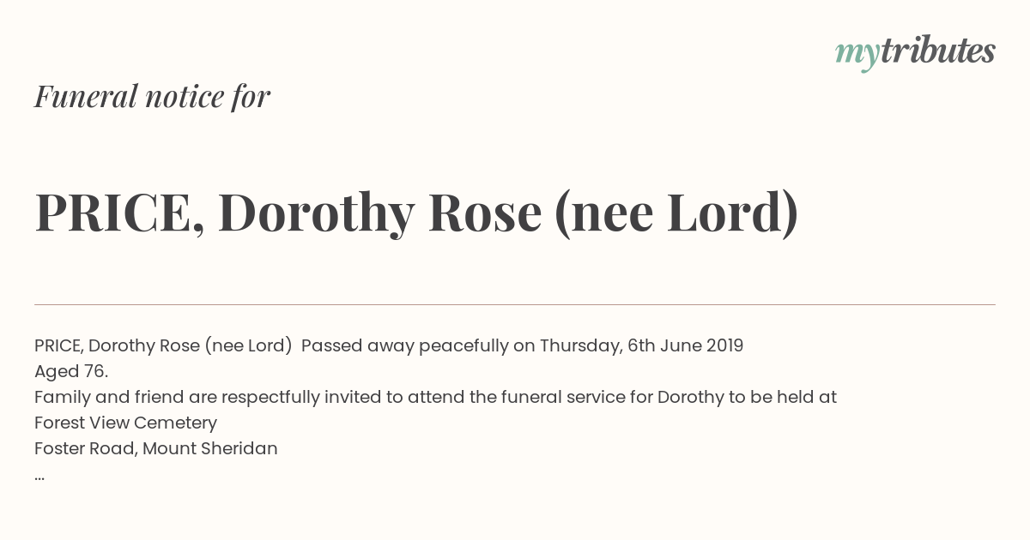Click "PRICE, Dorothy Rose" in the body text
Viewport: 1030px width, 540px height.
[116, 345]
